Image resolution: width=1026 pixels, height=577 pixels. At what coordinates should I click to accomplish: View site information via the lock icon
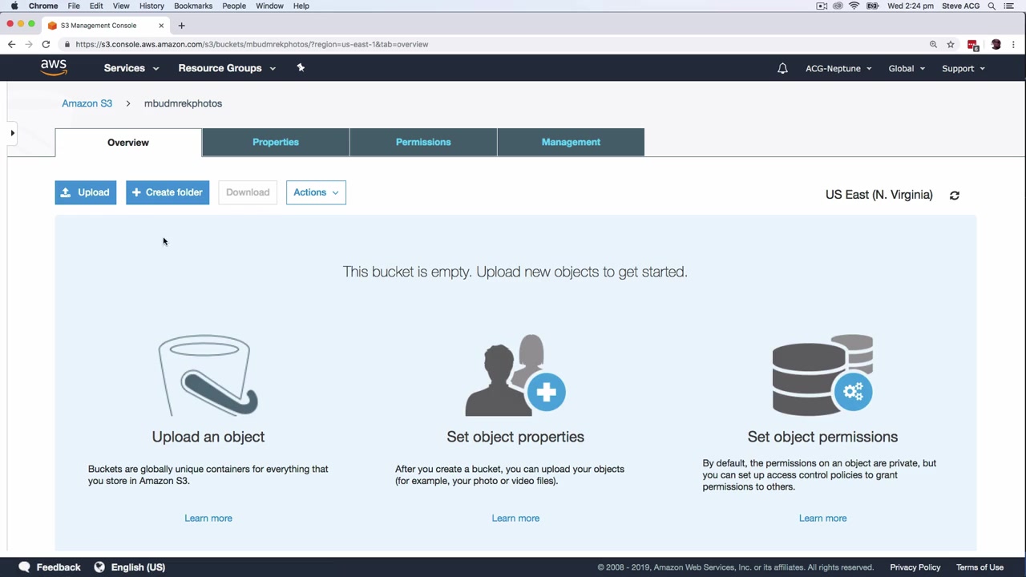click(67, 44)
